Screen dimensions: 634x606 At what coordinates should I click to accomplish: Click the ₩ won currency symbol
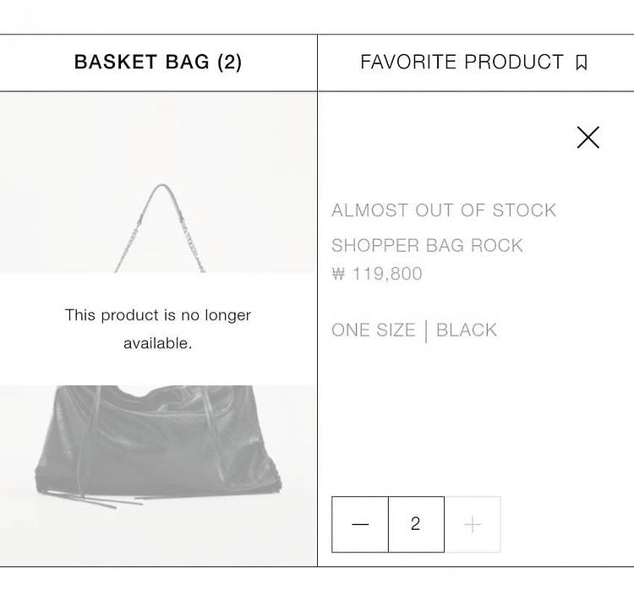point(338,274)
